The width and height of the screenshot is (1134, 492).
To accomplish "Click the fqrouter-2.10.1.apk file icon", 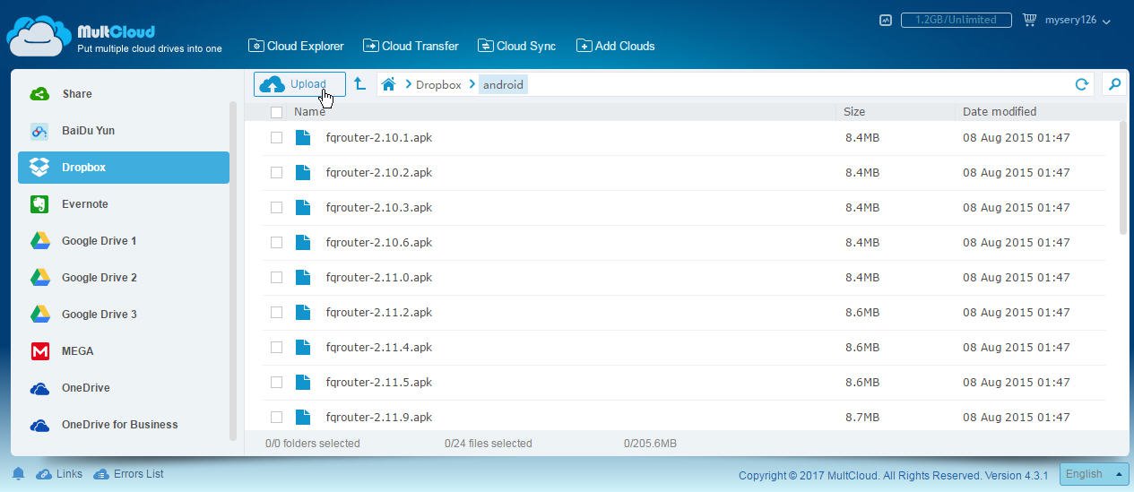I will pyautogui.click(x=303, y=137).
